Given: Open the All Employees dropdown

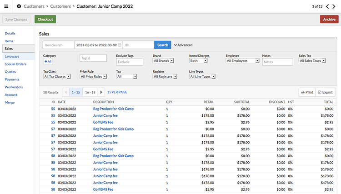Looking at the screenshot, I should (x=242, y=60).
